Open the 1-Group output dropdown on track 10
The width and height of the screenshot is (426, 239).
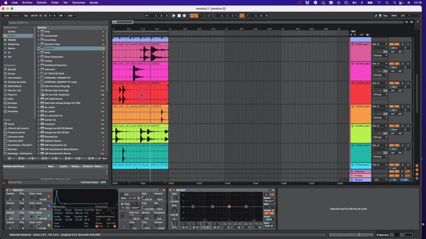pyautogui.click(x=379, y=75)
